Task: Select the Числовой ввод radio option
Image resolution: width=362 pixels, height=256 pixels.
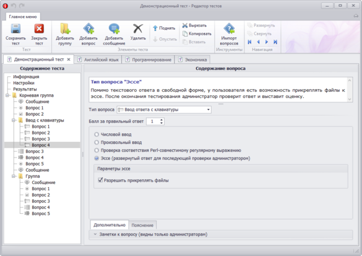Action: 97,135
